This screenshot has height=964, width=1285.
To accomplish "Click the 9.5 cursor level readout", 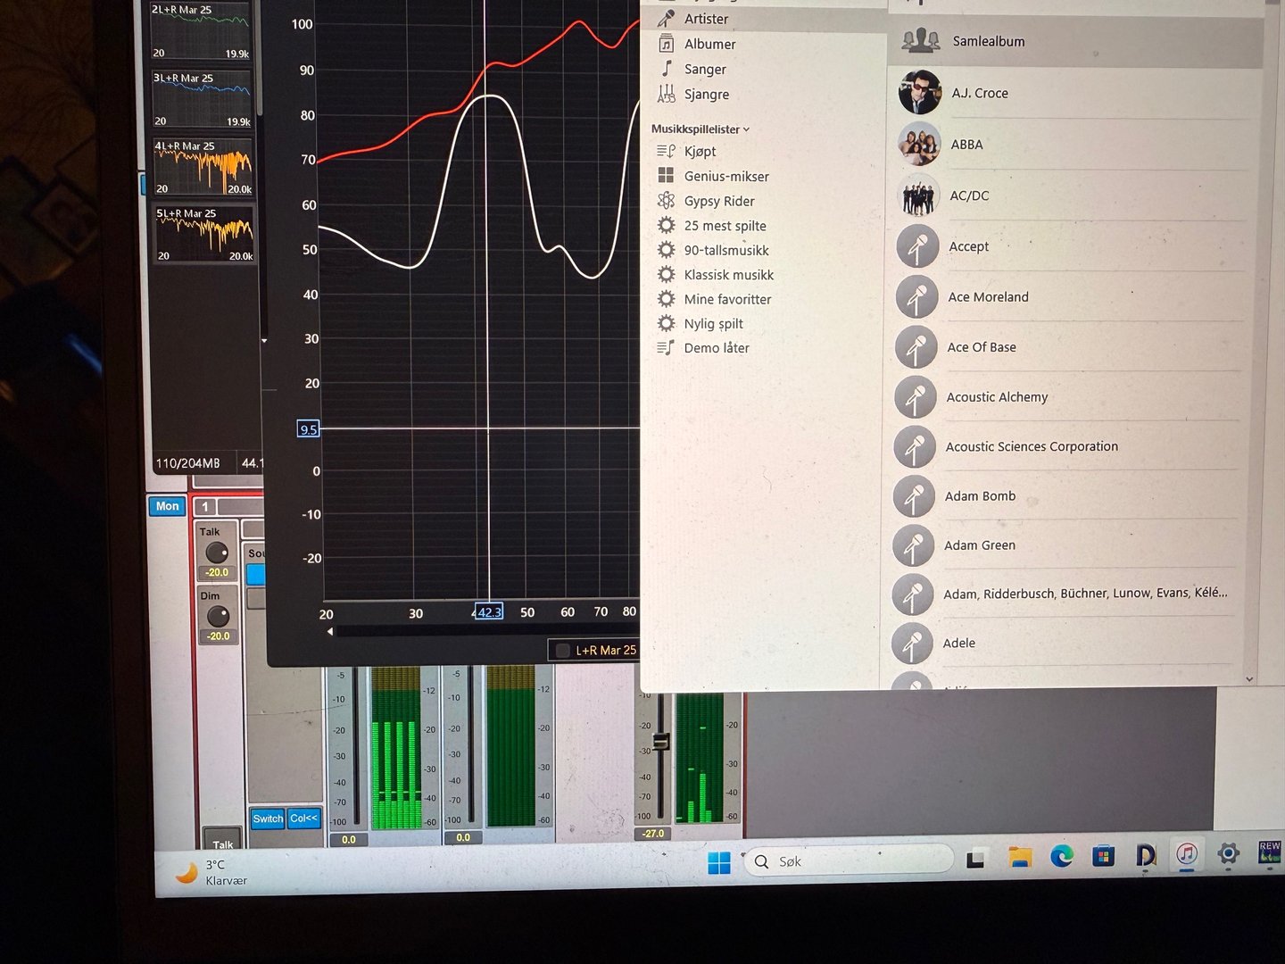I will click(308, 429).
